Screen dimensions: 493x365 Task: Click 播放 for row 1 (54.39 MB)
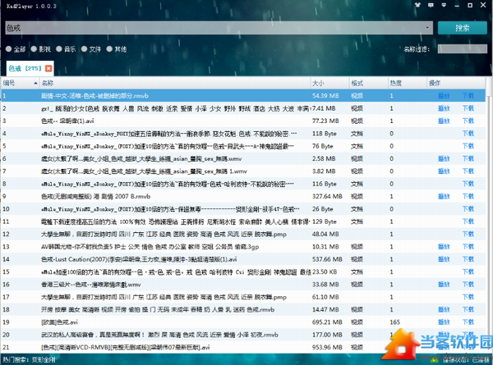(x=444, y=96)
